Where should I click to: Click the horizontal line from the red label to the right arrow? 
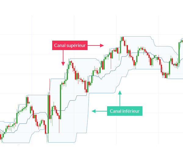click(94, 45)
